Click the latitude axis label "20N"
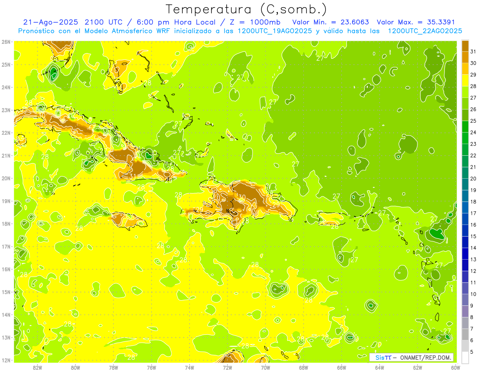 point(6,178)
